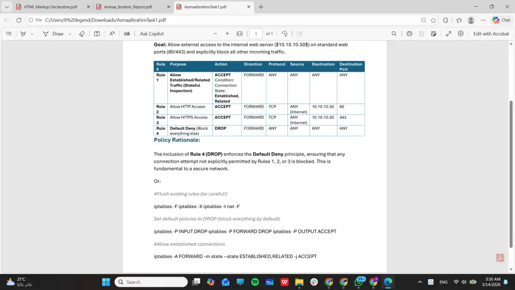
Task: Open the table of contents sidebar
Action: coord(9,33)
